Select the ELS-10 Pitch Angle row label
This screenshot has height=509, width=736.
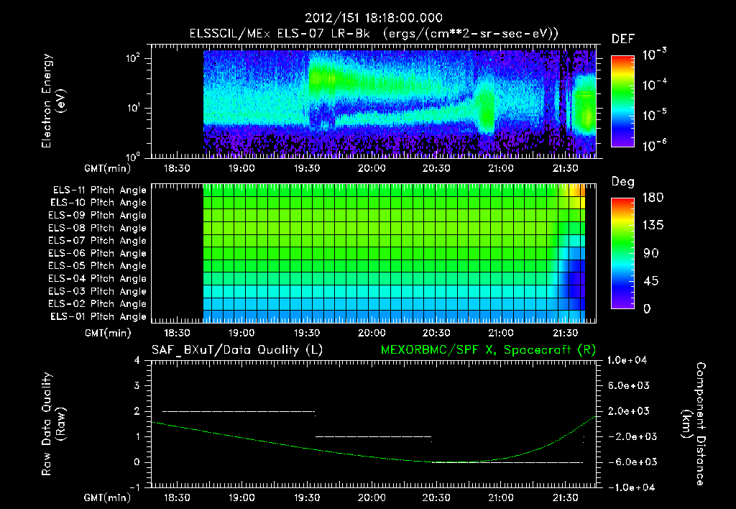(x=98, y=203)
